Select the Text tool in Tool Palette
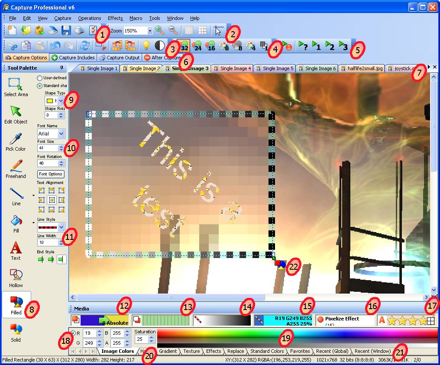 [16, 251]
